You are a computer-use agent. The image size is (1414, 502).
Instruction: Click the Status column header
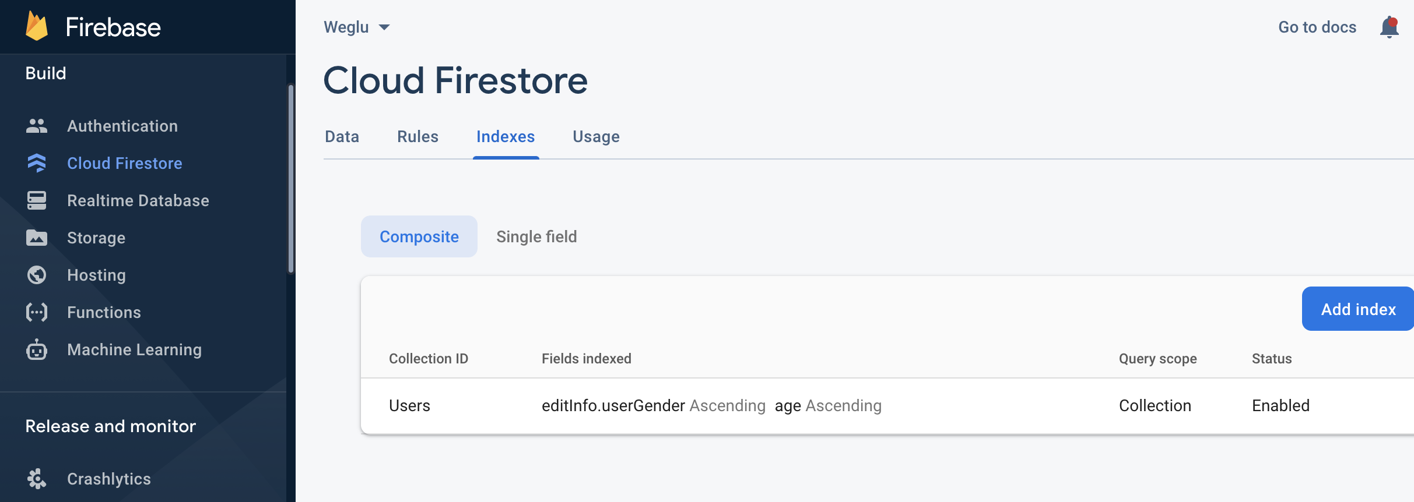coord(1272,359)
